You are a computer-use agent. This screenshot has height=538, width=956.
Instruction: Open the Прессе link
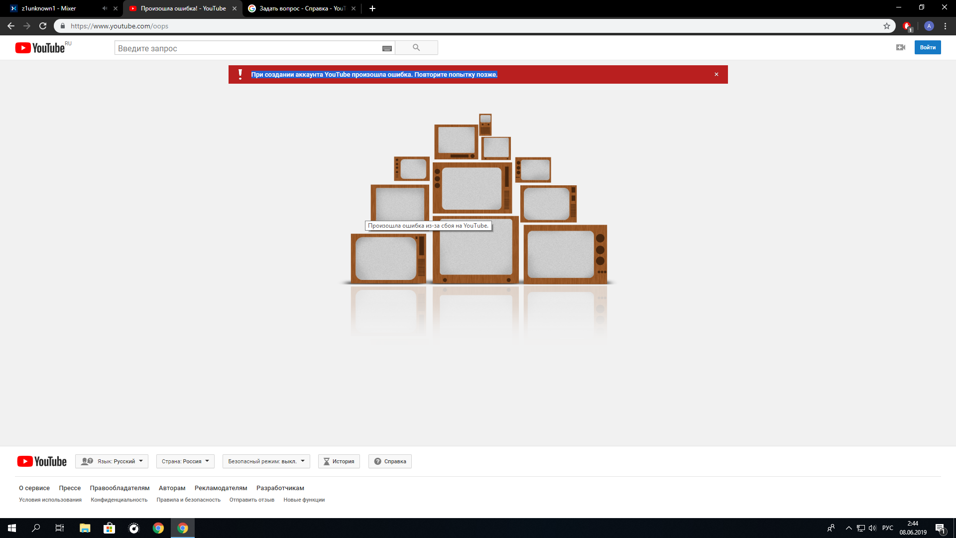click(x=70, y=488)
